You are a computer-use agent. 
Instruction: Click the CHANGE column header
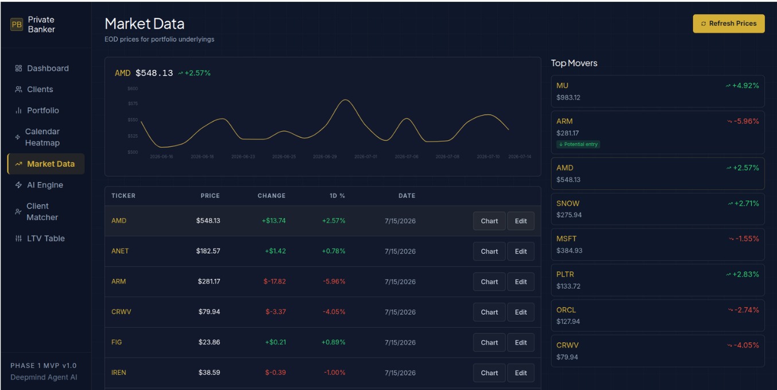[271, 196]
